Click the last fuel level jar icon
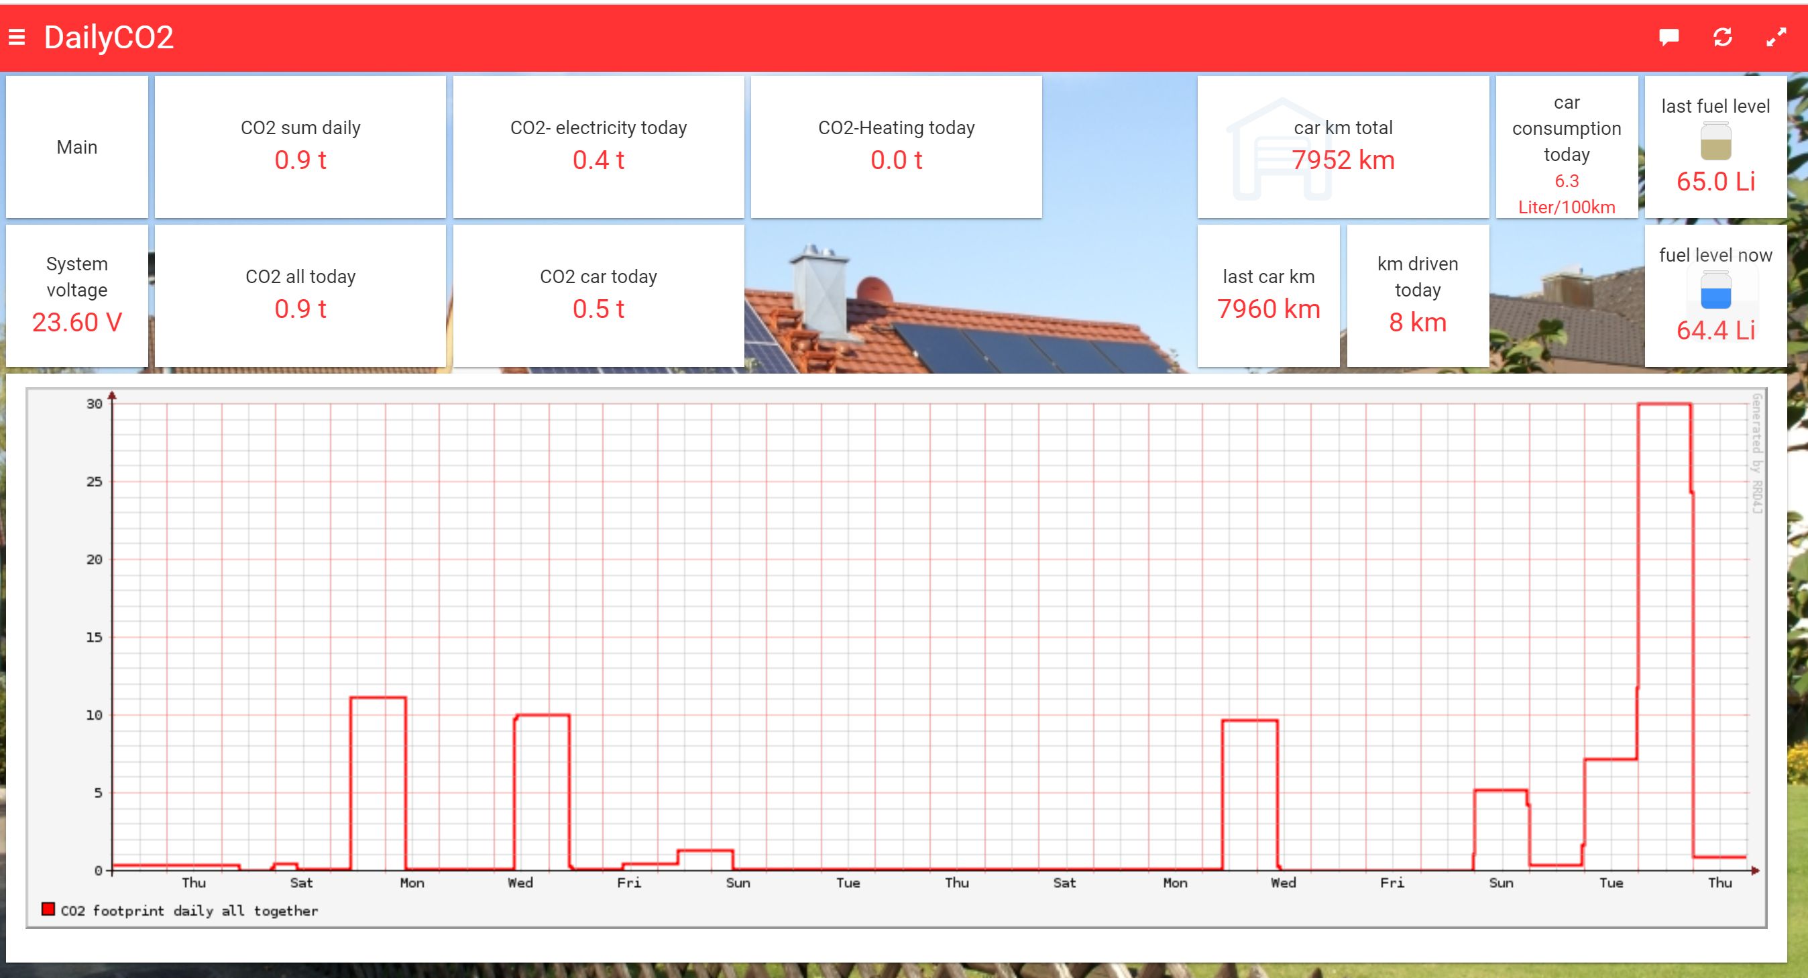The image size is (1808, 978). coord(1715,141)
